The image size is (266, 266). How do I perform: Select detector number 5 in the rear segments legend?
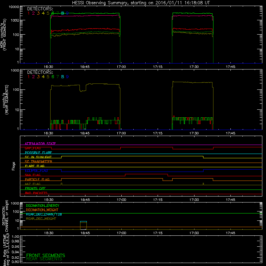point(48,77)
